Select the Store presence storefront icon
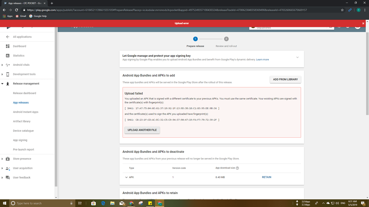This screenshot has height=207, width=369. tap(7, 158)
